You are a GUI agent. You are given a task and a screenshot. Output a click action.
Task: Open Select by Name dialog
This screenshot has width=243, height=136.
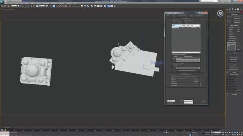pos(22,6)
